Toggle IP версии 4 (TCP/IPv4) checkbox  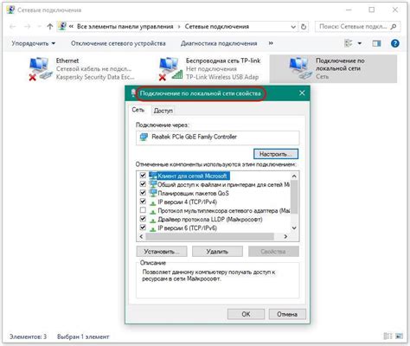point(143,202)
